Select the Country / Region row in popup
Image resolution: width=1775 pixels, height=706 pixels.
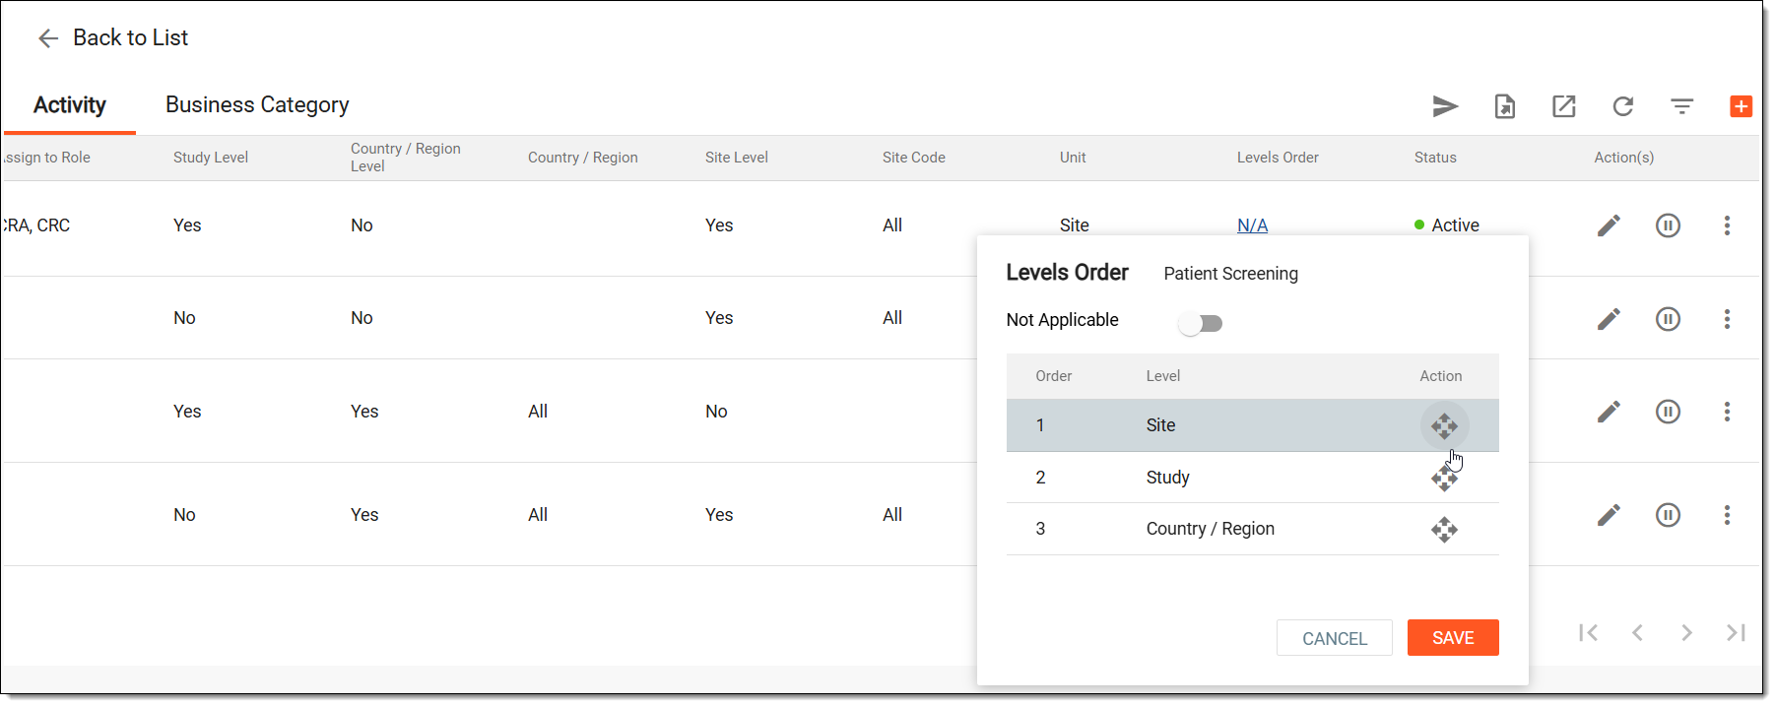tap(1252, 530)
